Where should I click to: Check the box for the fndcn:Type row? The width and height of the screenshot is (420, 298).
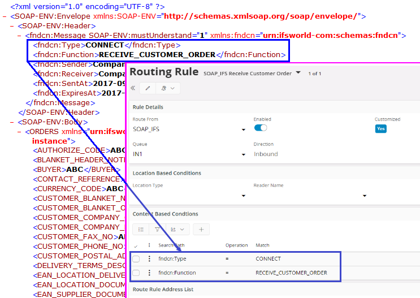pos(136,259)
